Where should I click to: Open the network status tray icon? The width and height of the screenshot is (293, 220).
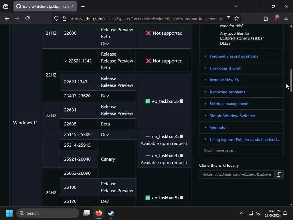tap(251, 213)
